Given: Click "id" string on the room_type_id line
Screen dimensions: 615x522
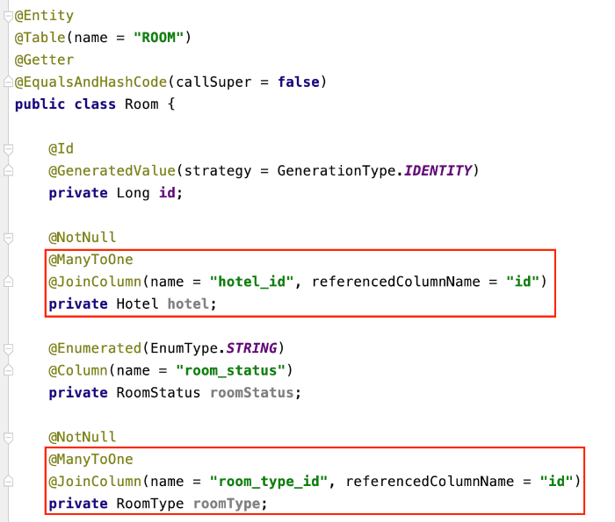Looking at the screenshot, I should (x=556, y=482).
